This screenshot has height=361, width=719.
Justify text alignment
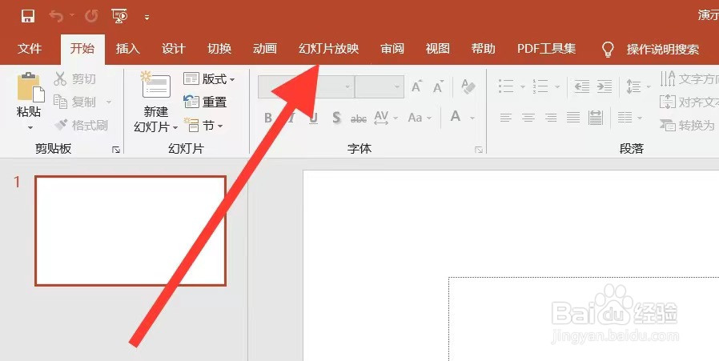coord(572,118)
